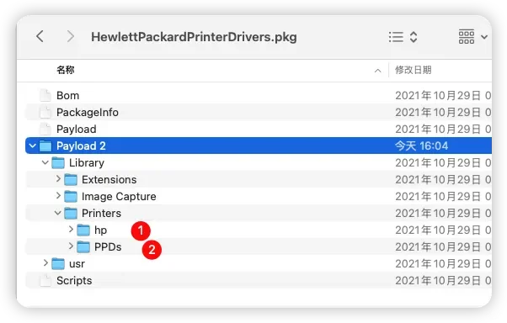
Task: Expand the Extensions folder
Action: tap(58, 179)
